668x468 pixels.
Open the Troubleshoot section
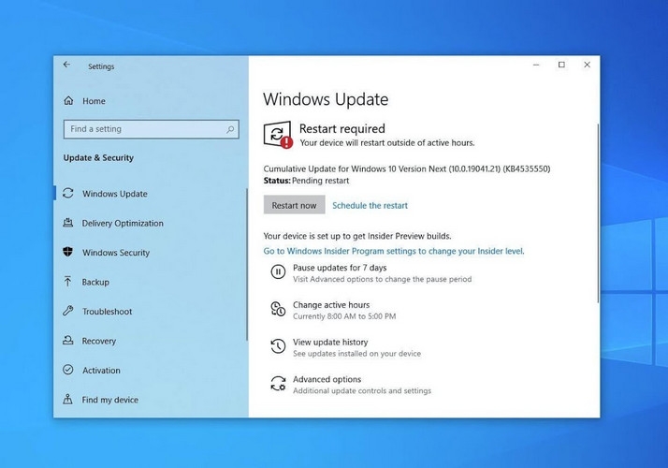pos(107,311)
